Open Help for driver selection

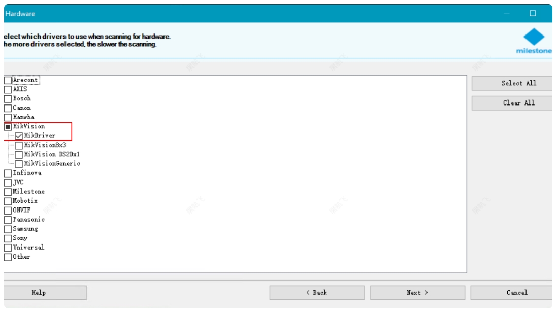click(45, 293)
